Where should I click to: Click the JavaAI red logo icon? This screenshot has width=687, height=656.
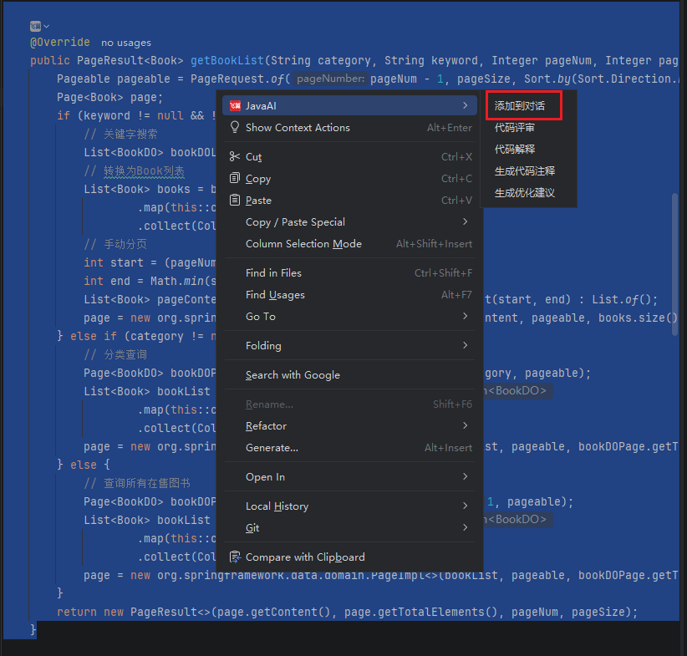(x=236, y=105)
